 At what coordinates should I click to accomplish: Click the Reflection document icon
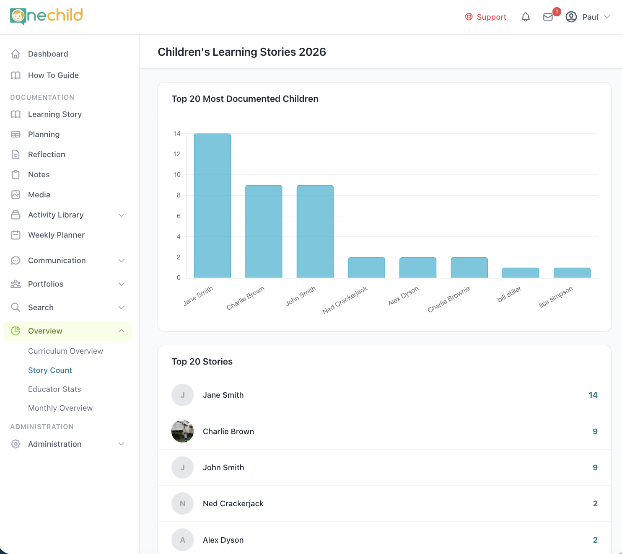16,155
